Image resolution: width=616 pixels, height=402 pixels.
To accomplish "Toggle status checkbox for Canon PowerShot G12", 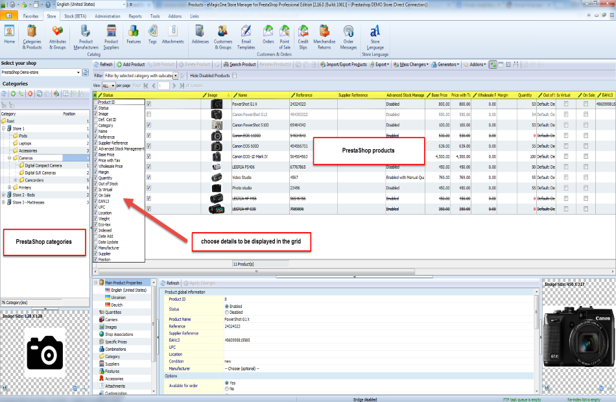I will (149, 114).
